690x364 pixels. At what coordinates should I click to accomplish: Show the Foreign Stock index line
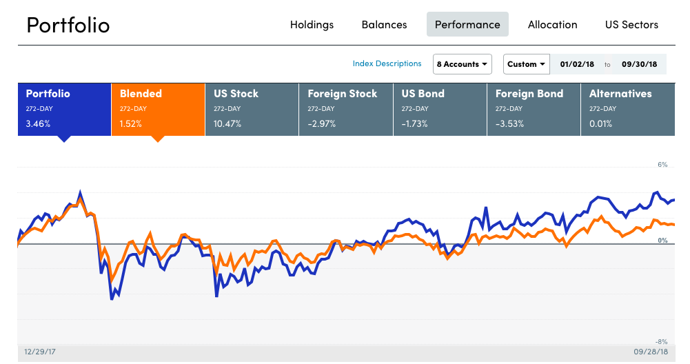[345, 109]
